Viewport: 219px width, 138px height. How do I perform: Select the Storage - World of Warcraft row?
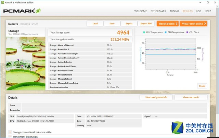pyautogui.click(x=90, y=45)
